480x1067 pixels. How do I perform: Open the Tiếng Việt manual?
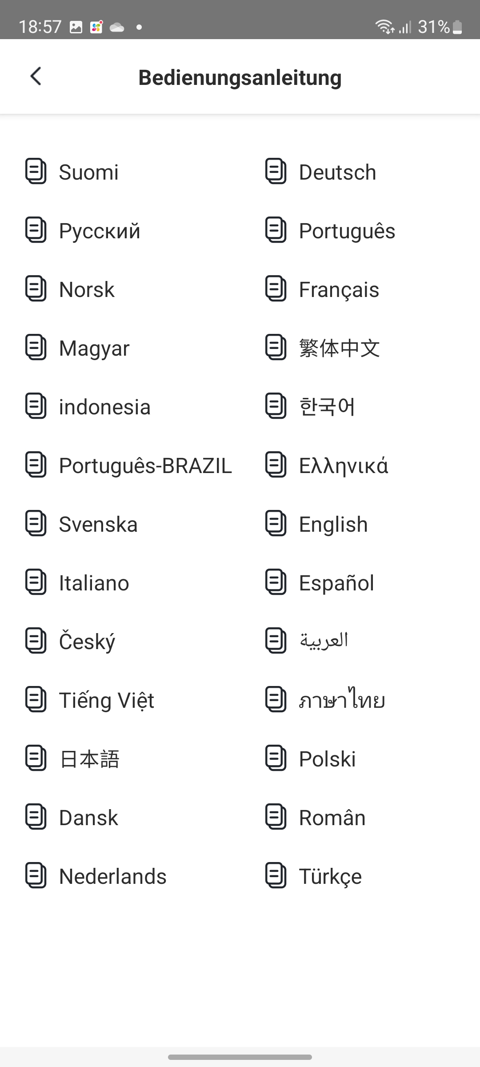(107, 700)
